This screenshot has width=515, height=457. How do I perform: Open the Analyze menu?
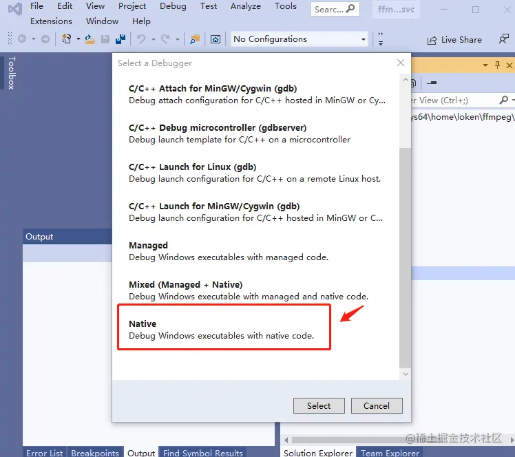[x=245, y=6]
